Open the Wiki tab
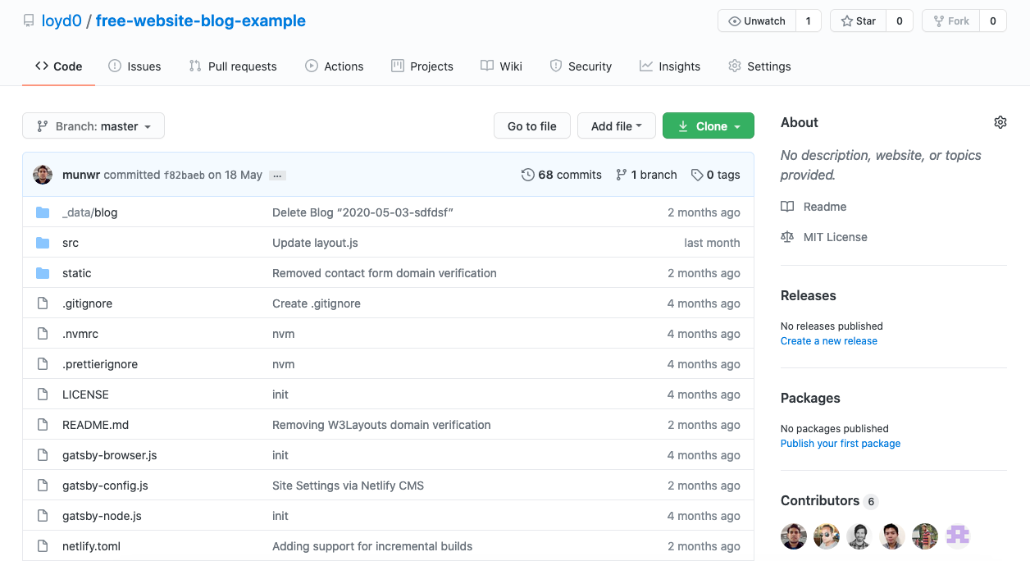This screenshot has height=561, width=1030. click(x=501, y=66)
